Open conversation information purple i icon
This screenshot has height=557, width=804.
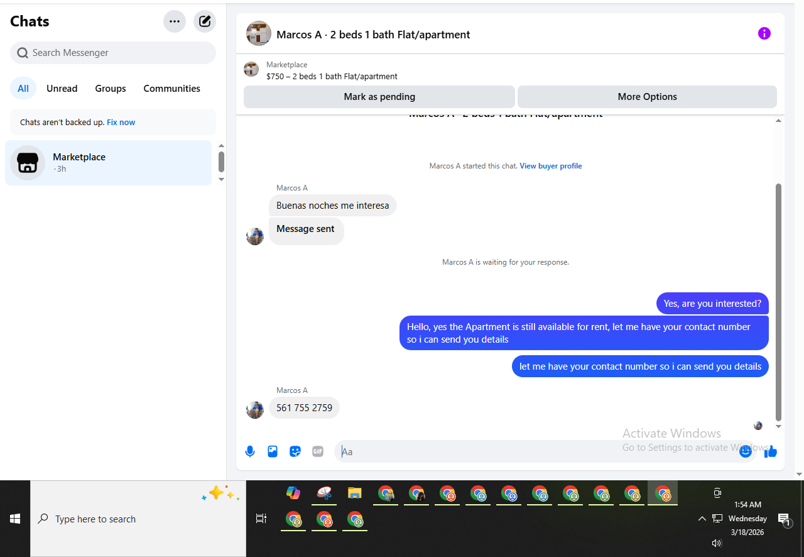(764, 33)
